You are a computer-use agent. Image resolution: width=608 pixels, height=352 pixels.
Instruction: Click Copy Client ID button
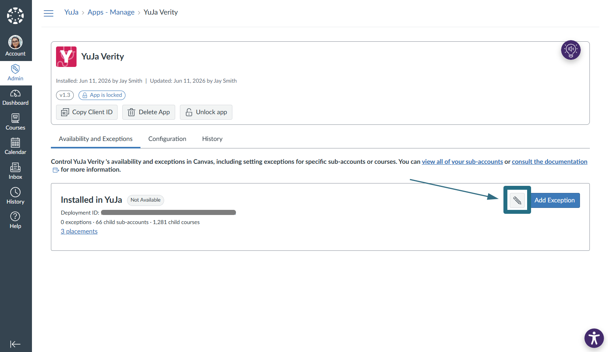click(x=87, y=112)
